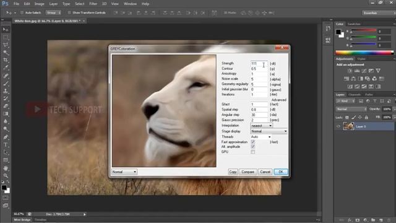Select the Brush tool
396x223 pixels.
click(6, 83)
